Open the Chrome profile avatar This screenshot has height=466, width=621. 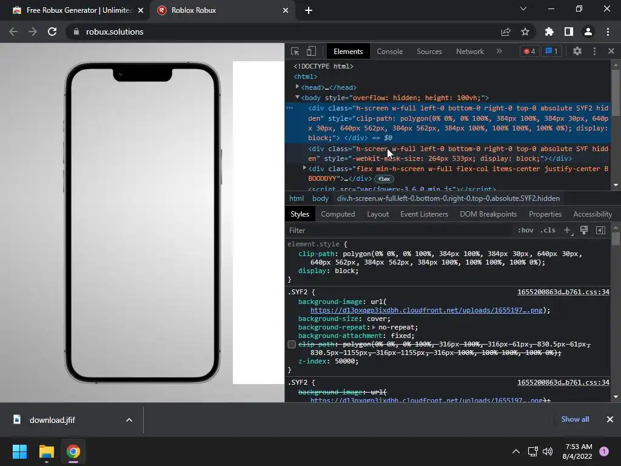(x=588, y=32)
